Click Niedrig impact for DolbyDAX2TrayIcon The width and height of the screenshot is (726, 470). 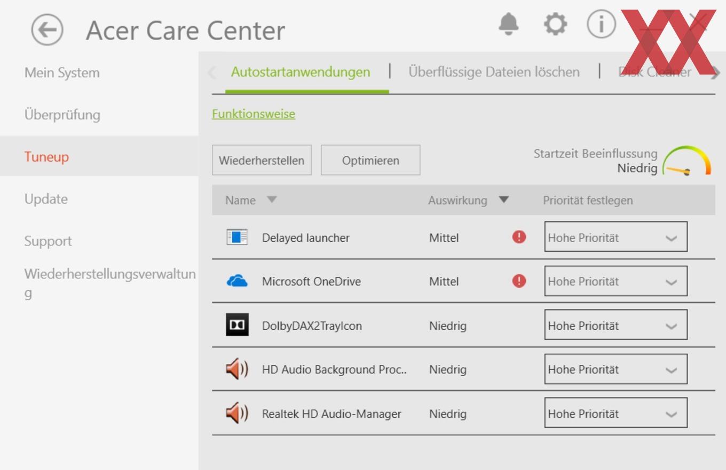click(x=447, y=325)
